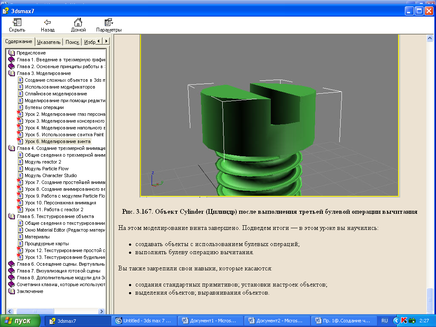Go back with the Назад toolbar icon
This screenshot has width=436, height=327.
click(x=48, y=22)
